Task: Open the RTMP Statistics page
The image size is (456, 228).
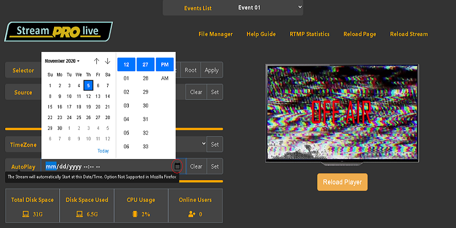Action: 309,34
